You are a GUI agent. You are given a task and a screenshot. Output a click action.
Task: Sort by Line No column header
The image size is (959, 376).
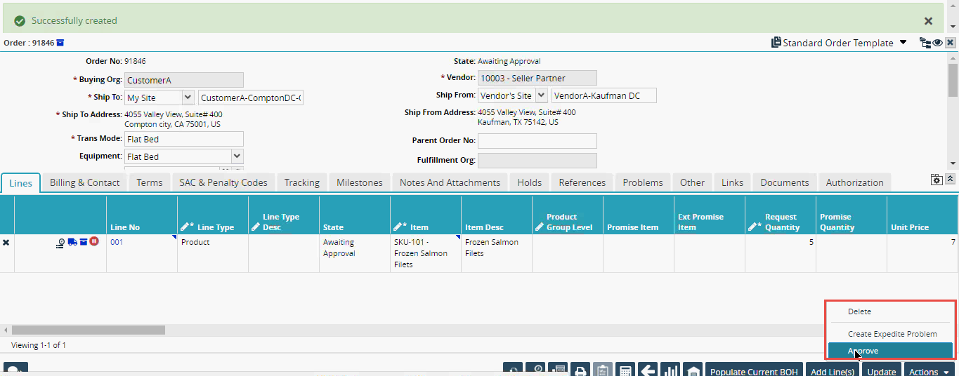(141, 215)
